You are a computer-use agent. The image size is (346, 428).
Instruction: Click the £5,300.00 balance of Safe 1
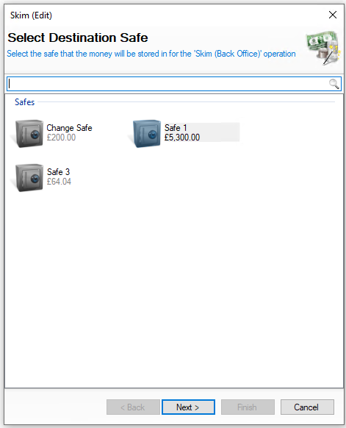click(x=182, y=138)
